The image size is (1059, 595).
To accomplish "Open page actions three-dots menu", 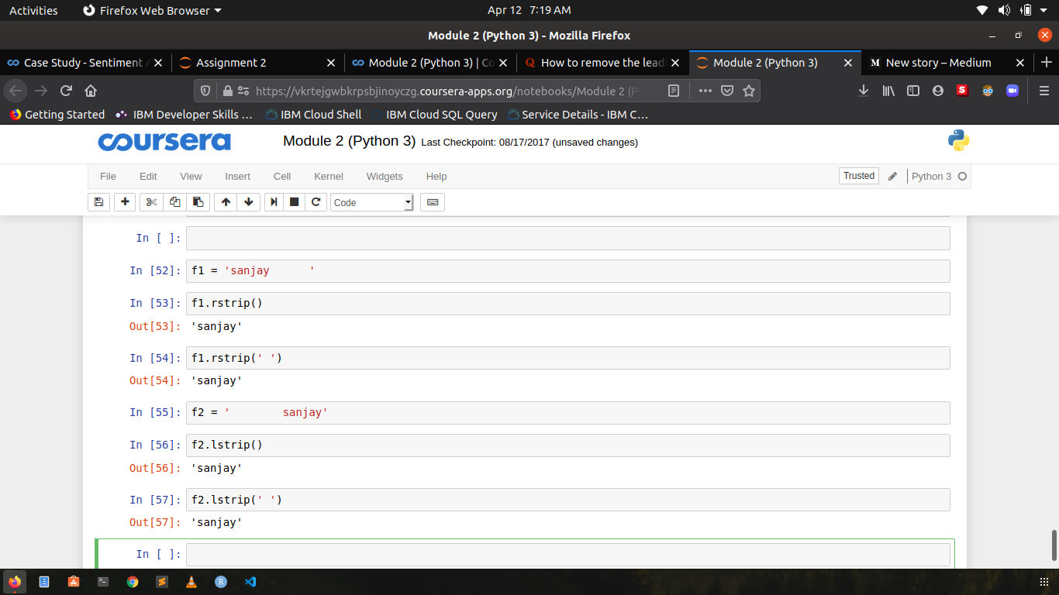I will point(705,91).
